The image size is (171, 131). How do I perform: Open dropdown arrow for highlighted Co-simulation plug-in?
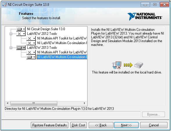click(x=34, y=57)
